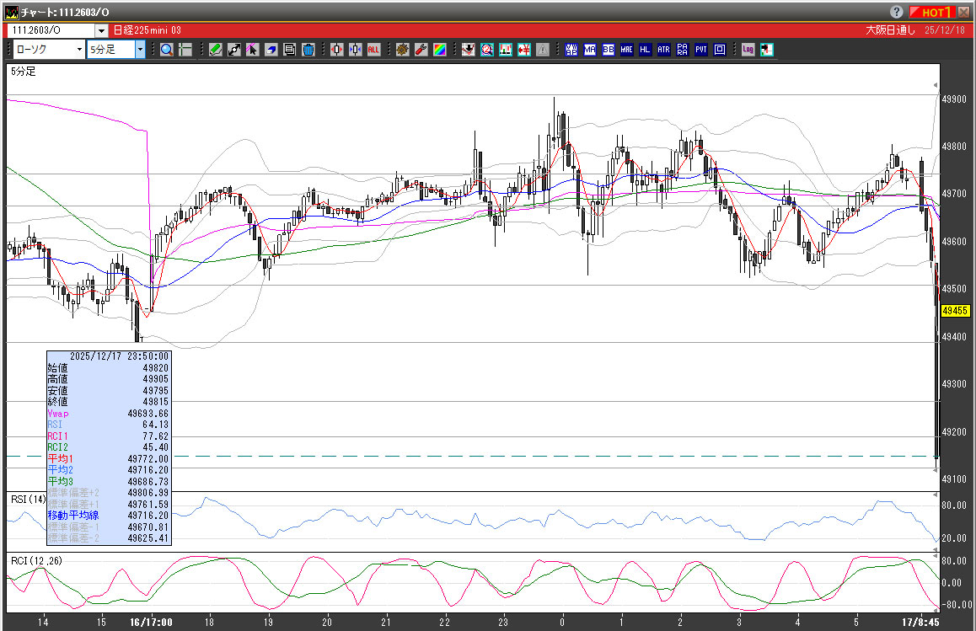Click the help question mark icon
The height and width of the screenshot is (631, 976).
tap(896, 12)
